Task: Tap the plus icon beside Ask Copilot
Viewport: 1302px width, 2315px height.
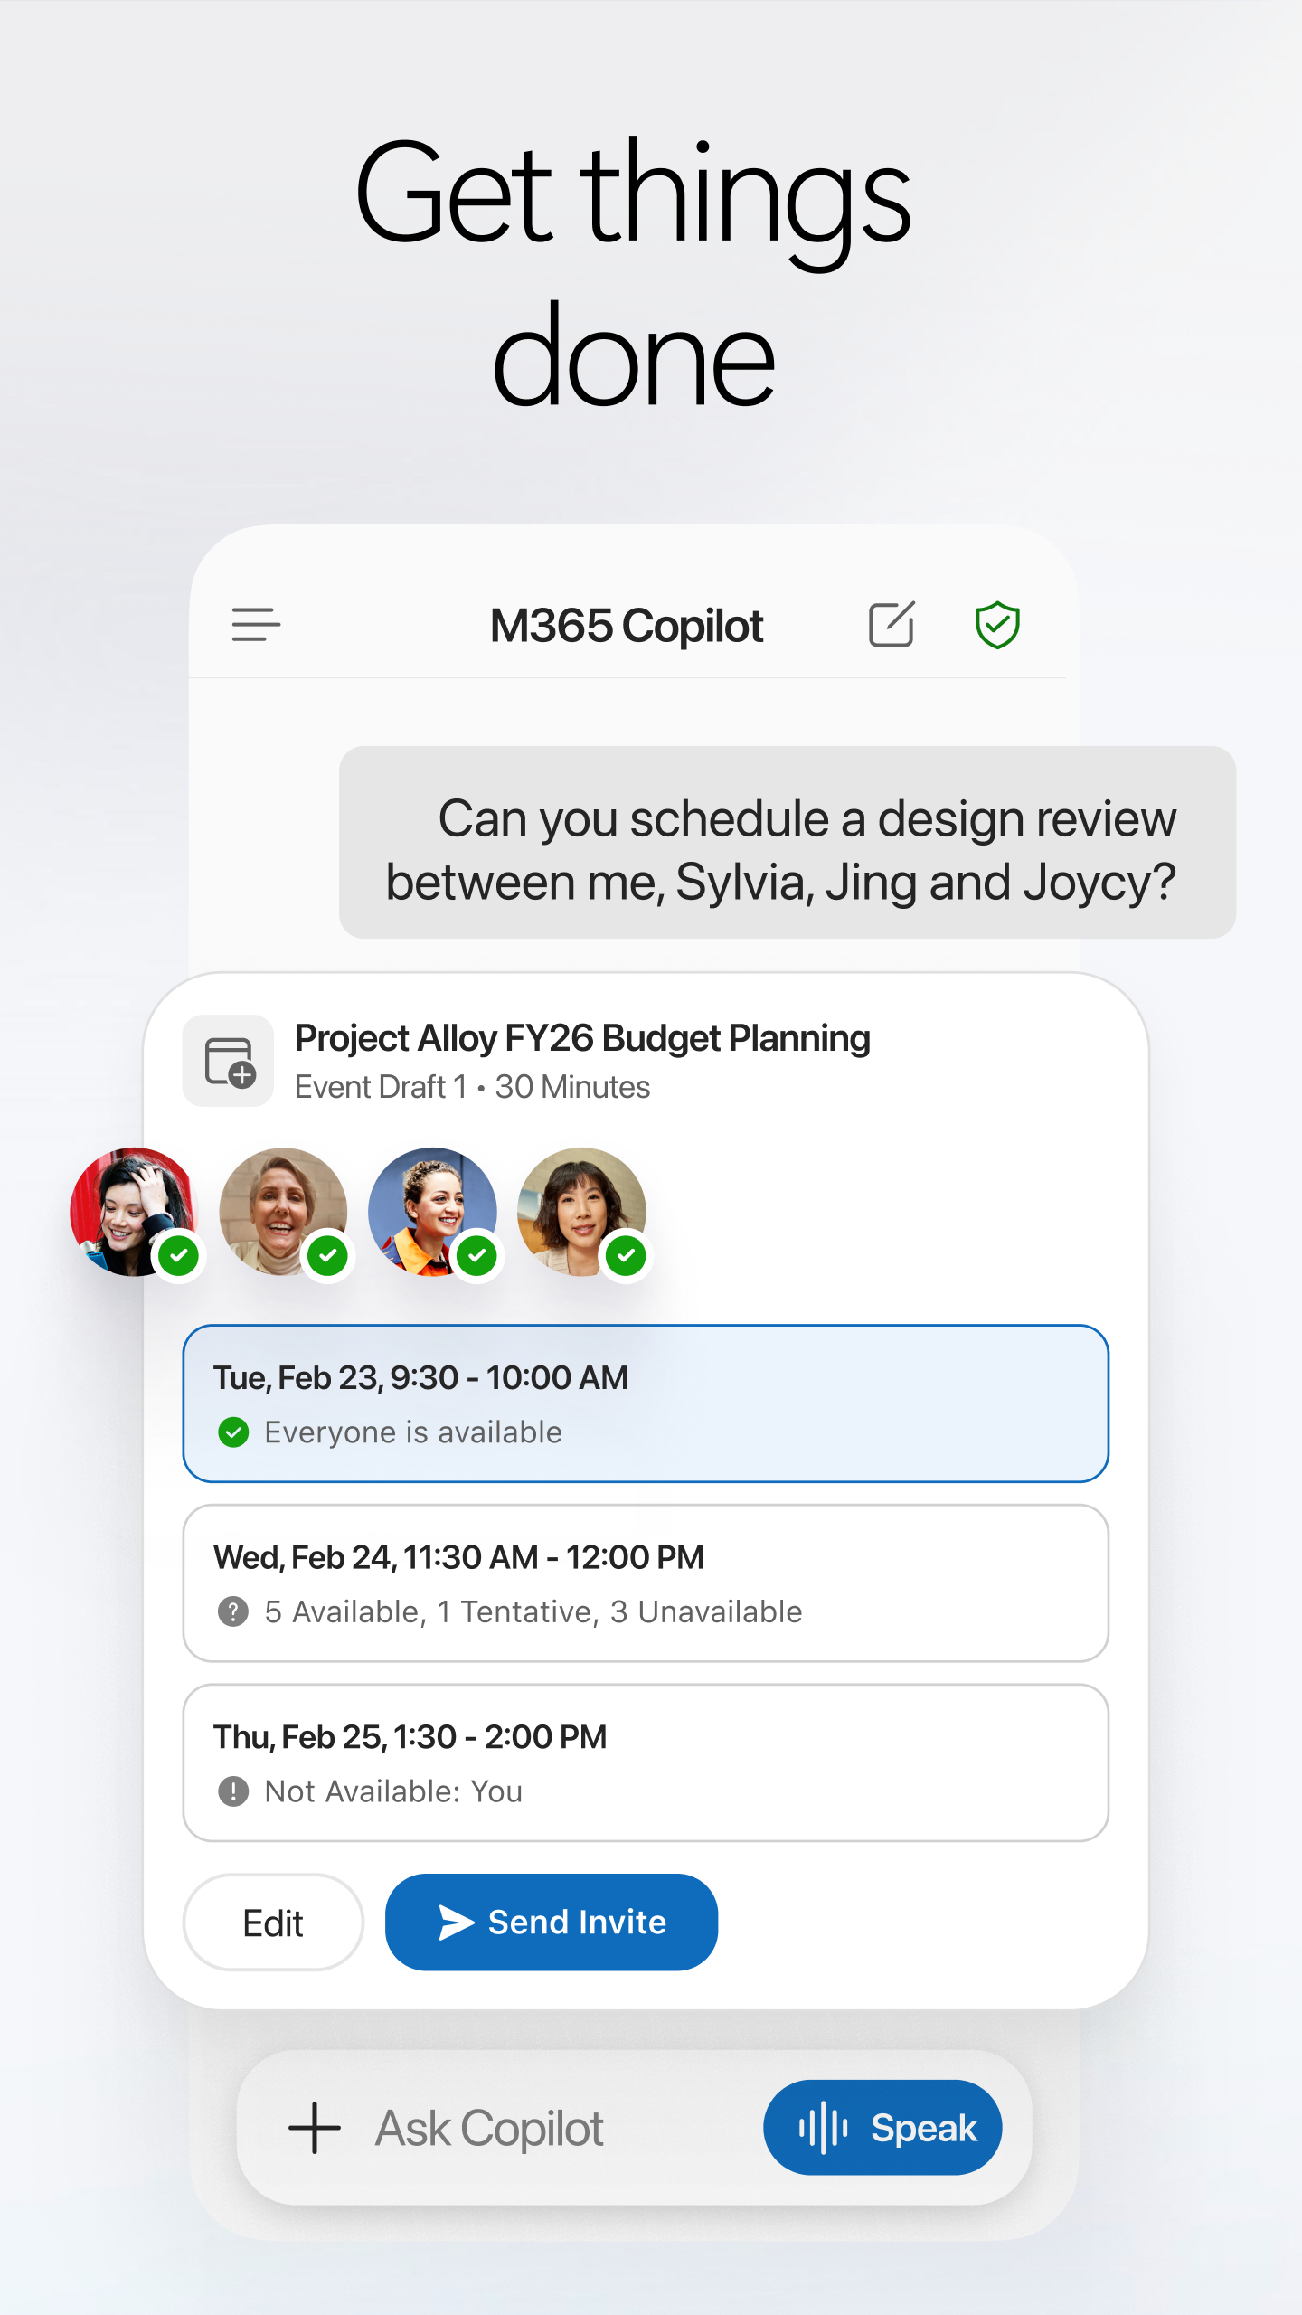Action: pos(315,2128)
